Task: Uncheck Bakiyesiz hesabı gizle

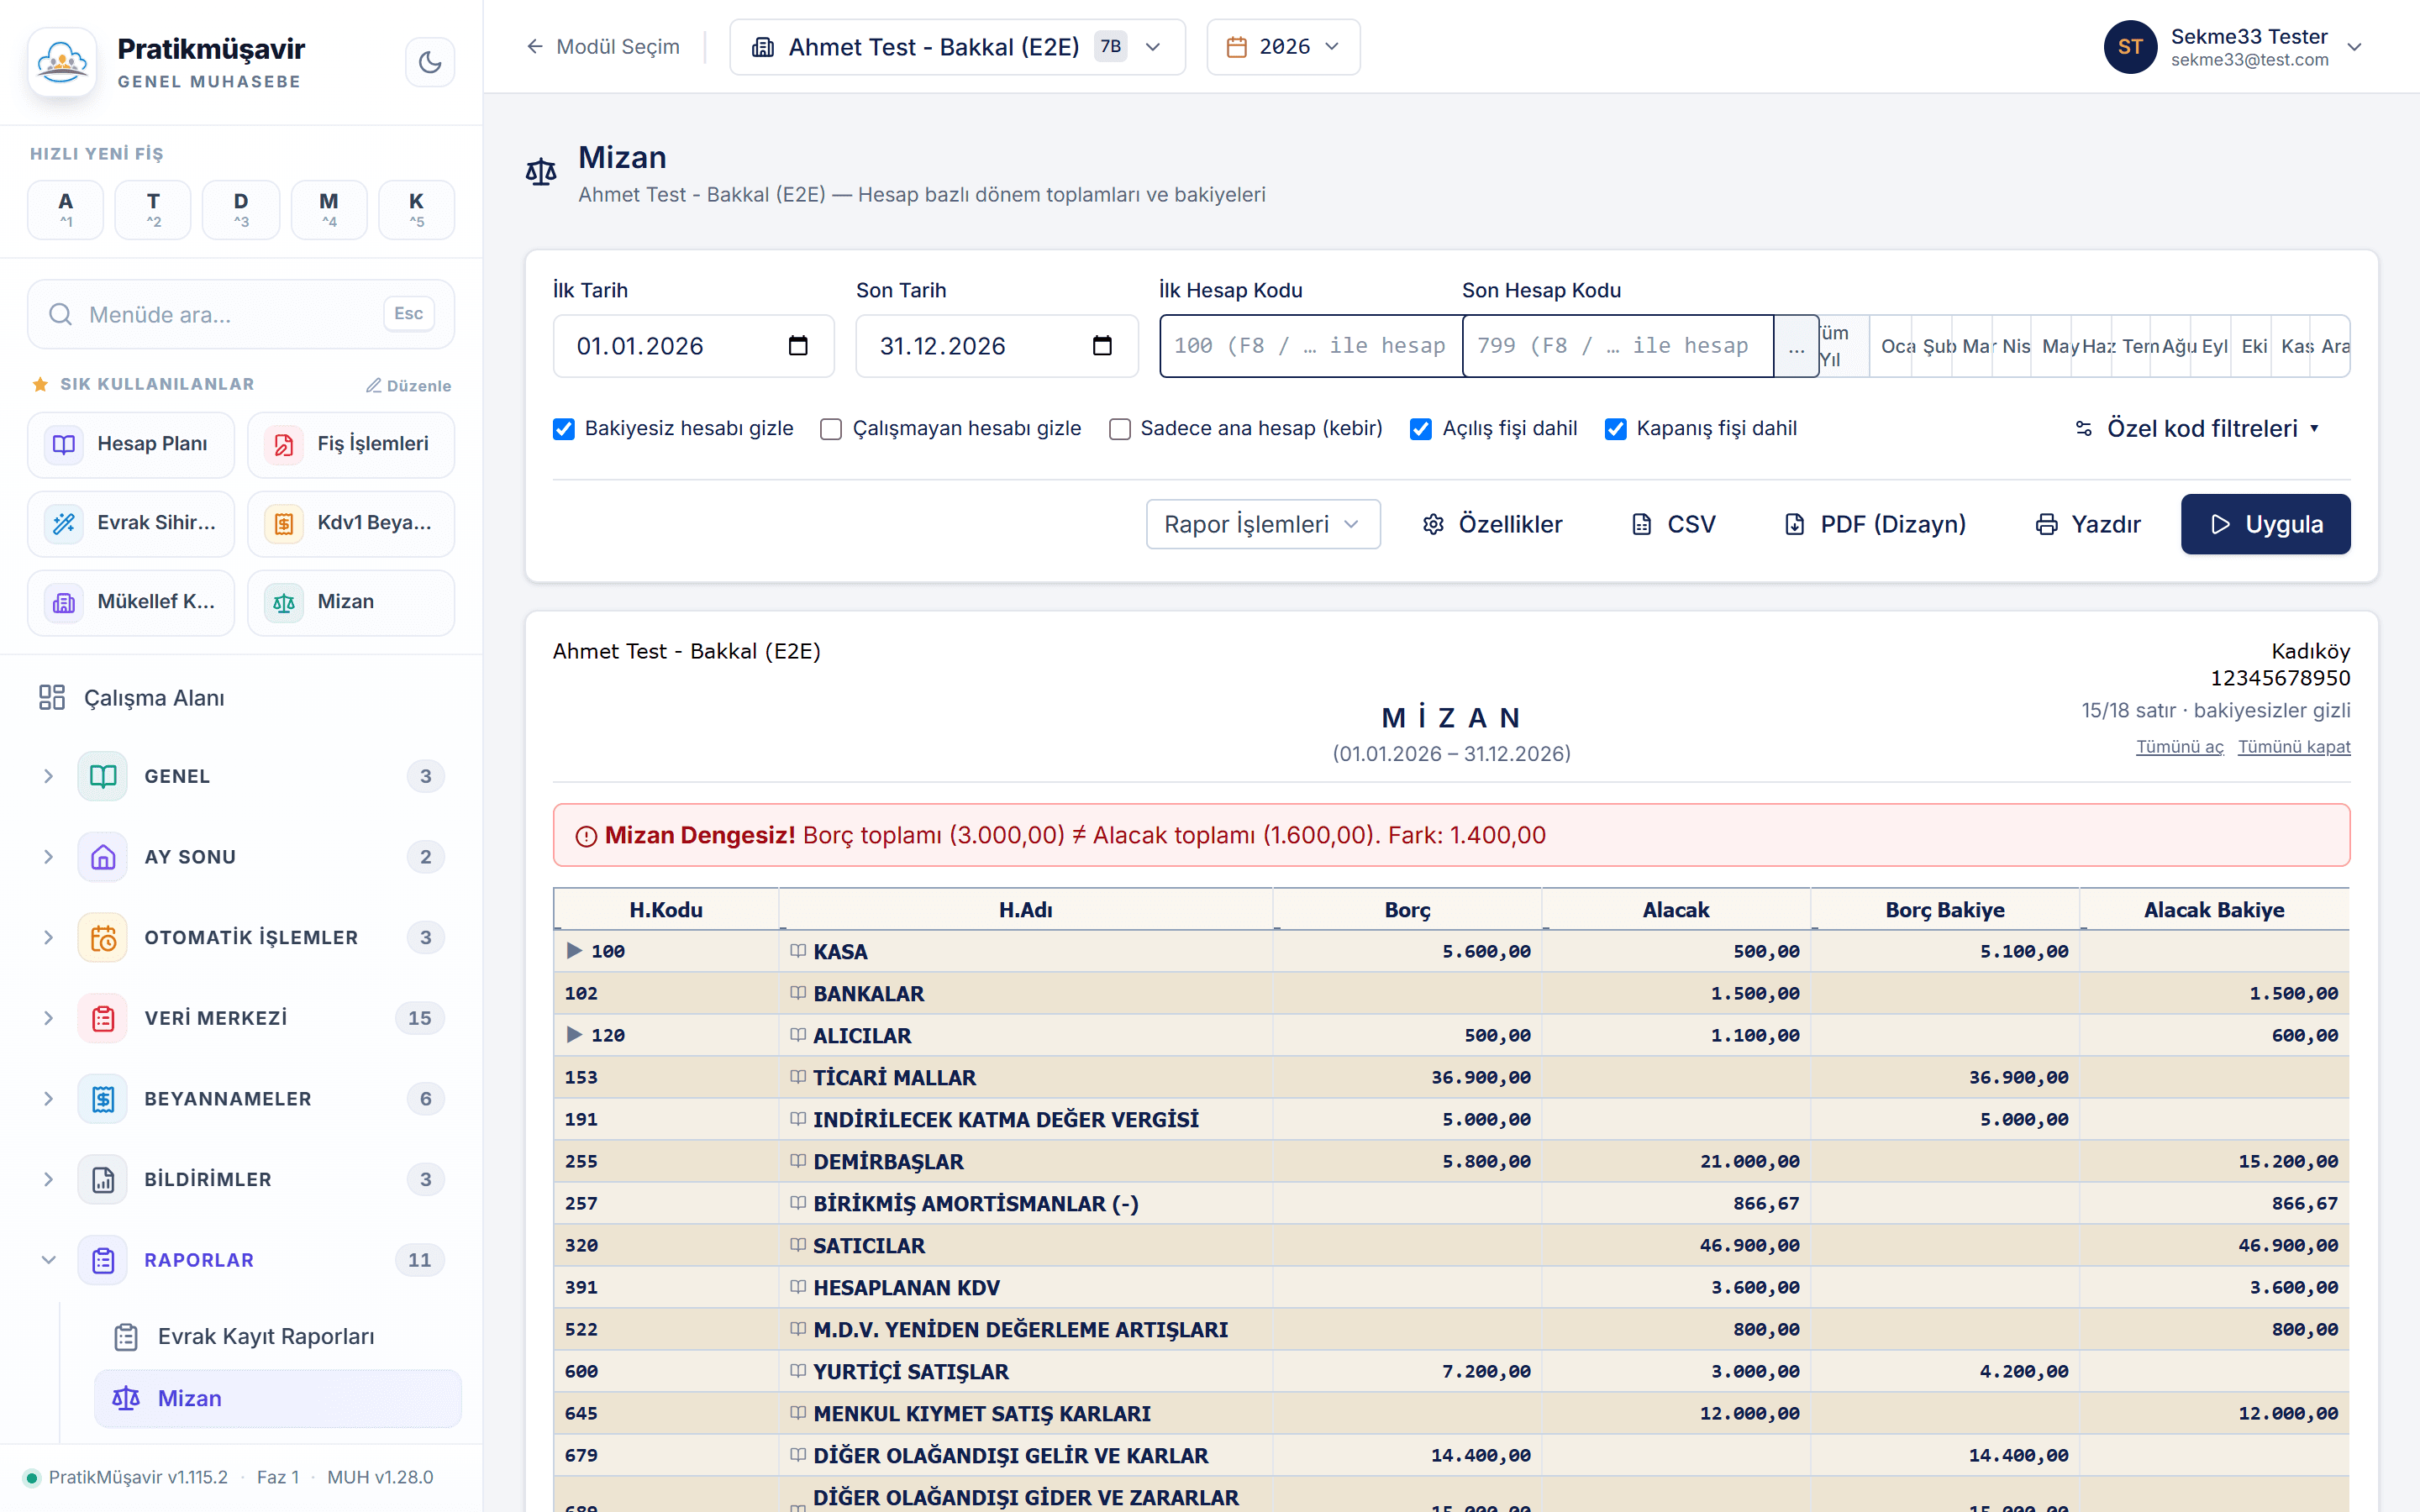Action: (x=564, y=429)
